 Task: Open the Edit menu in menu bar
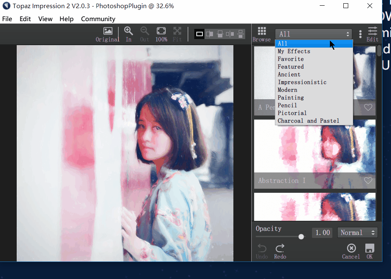[x=25, y=19]
